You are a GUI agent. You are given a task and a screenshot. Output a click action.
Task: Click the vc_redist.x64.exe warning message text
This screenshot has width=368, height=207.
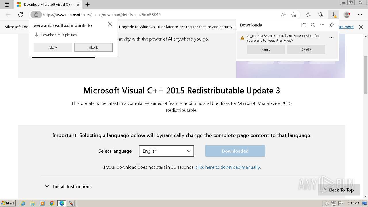[283, 38]
